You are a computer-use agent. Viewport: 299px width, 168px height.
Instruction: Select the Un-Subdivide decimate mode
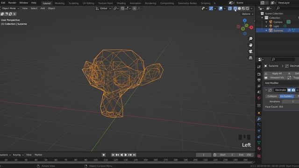(x=286, y=96)
